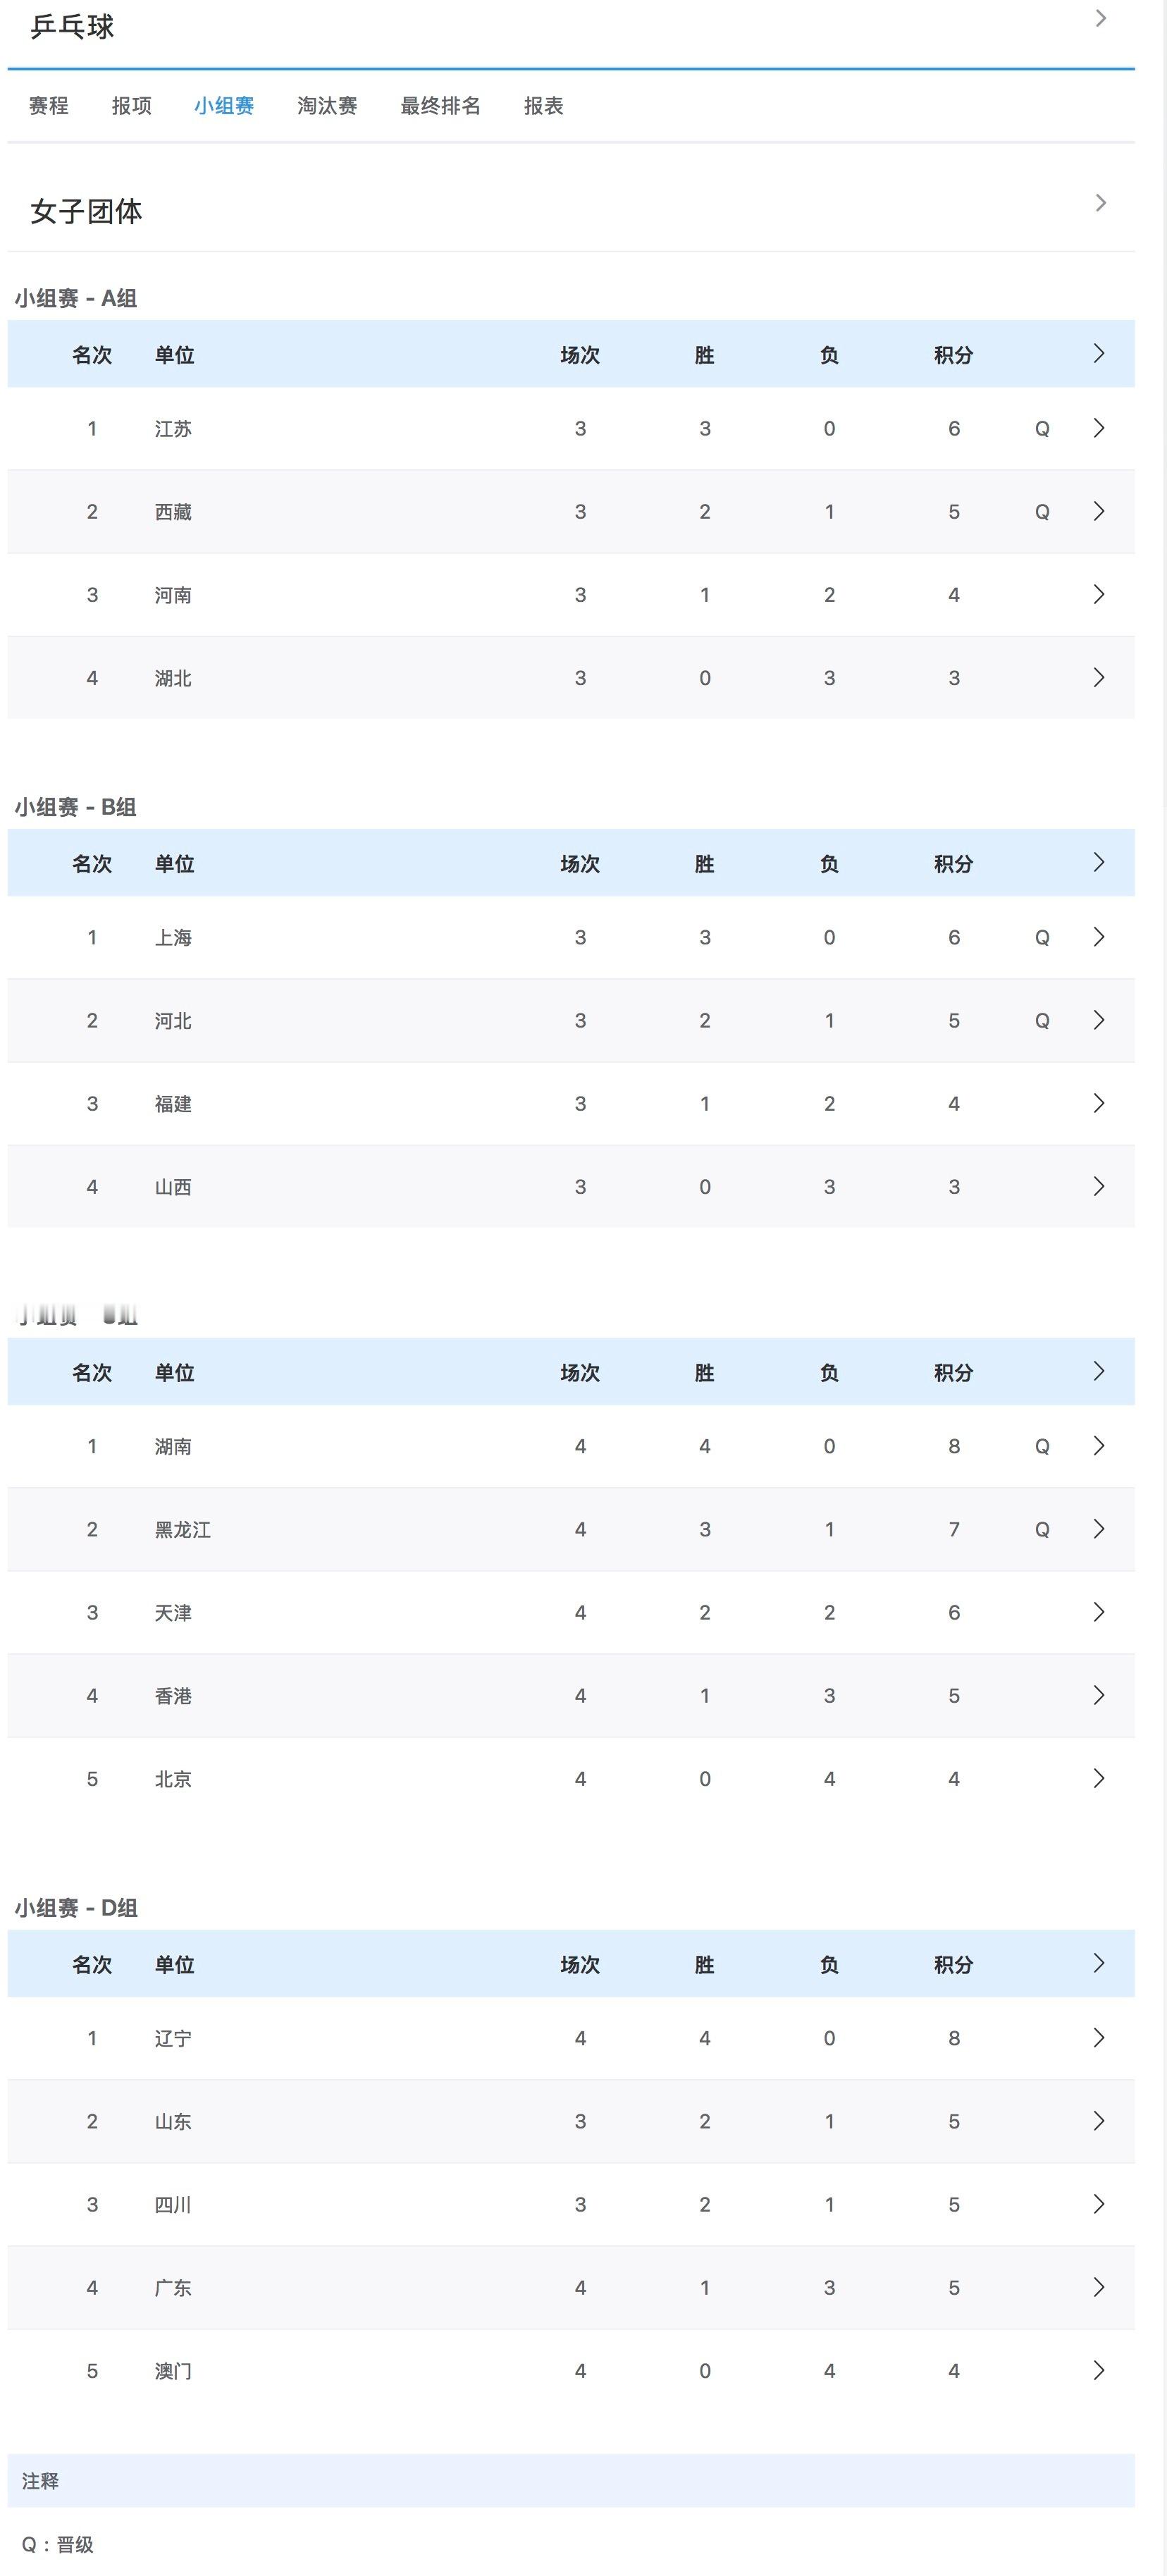
Task: Click the 注释 section bar
Action: coord(45,2481)
